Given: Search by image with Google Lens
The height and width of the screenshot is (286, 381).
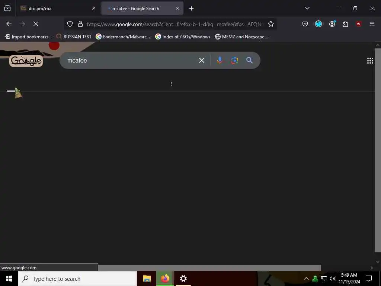Looking at the screenshot, I should 234,60.
